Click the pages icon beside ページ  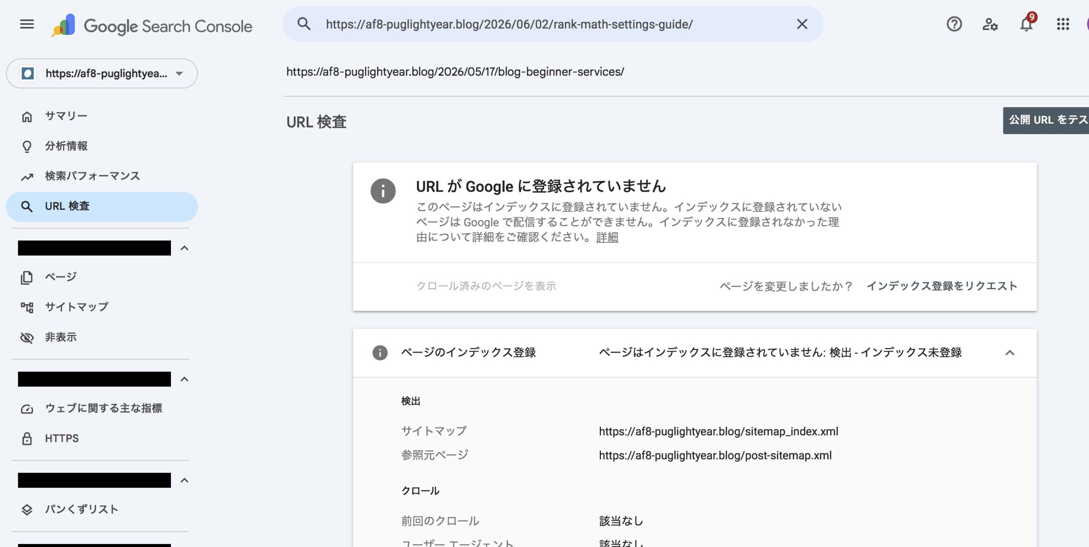27,278
